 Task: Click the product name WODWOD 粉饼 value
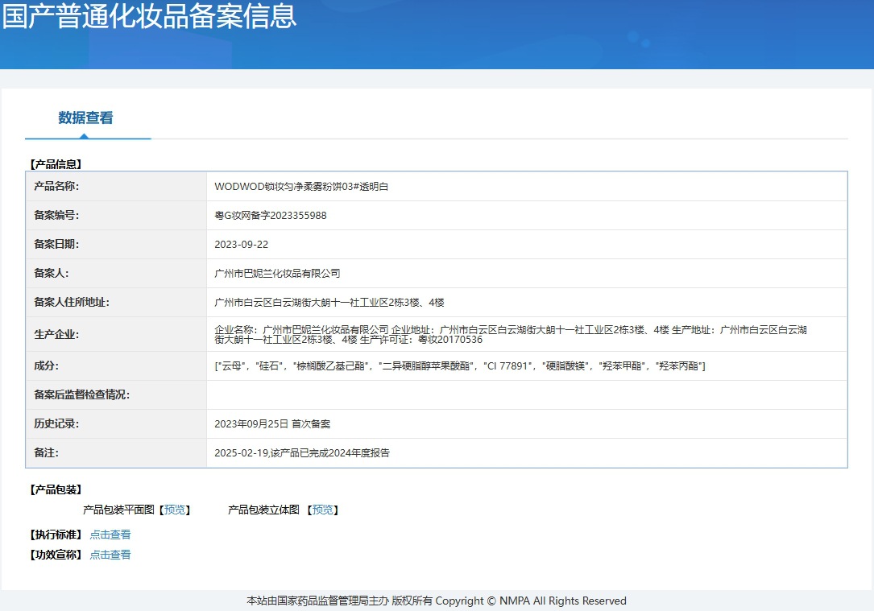[301, 187]
